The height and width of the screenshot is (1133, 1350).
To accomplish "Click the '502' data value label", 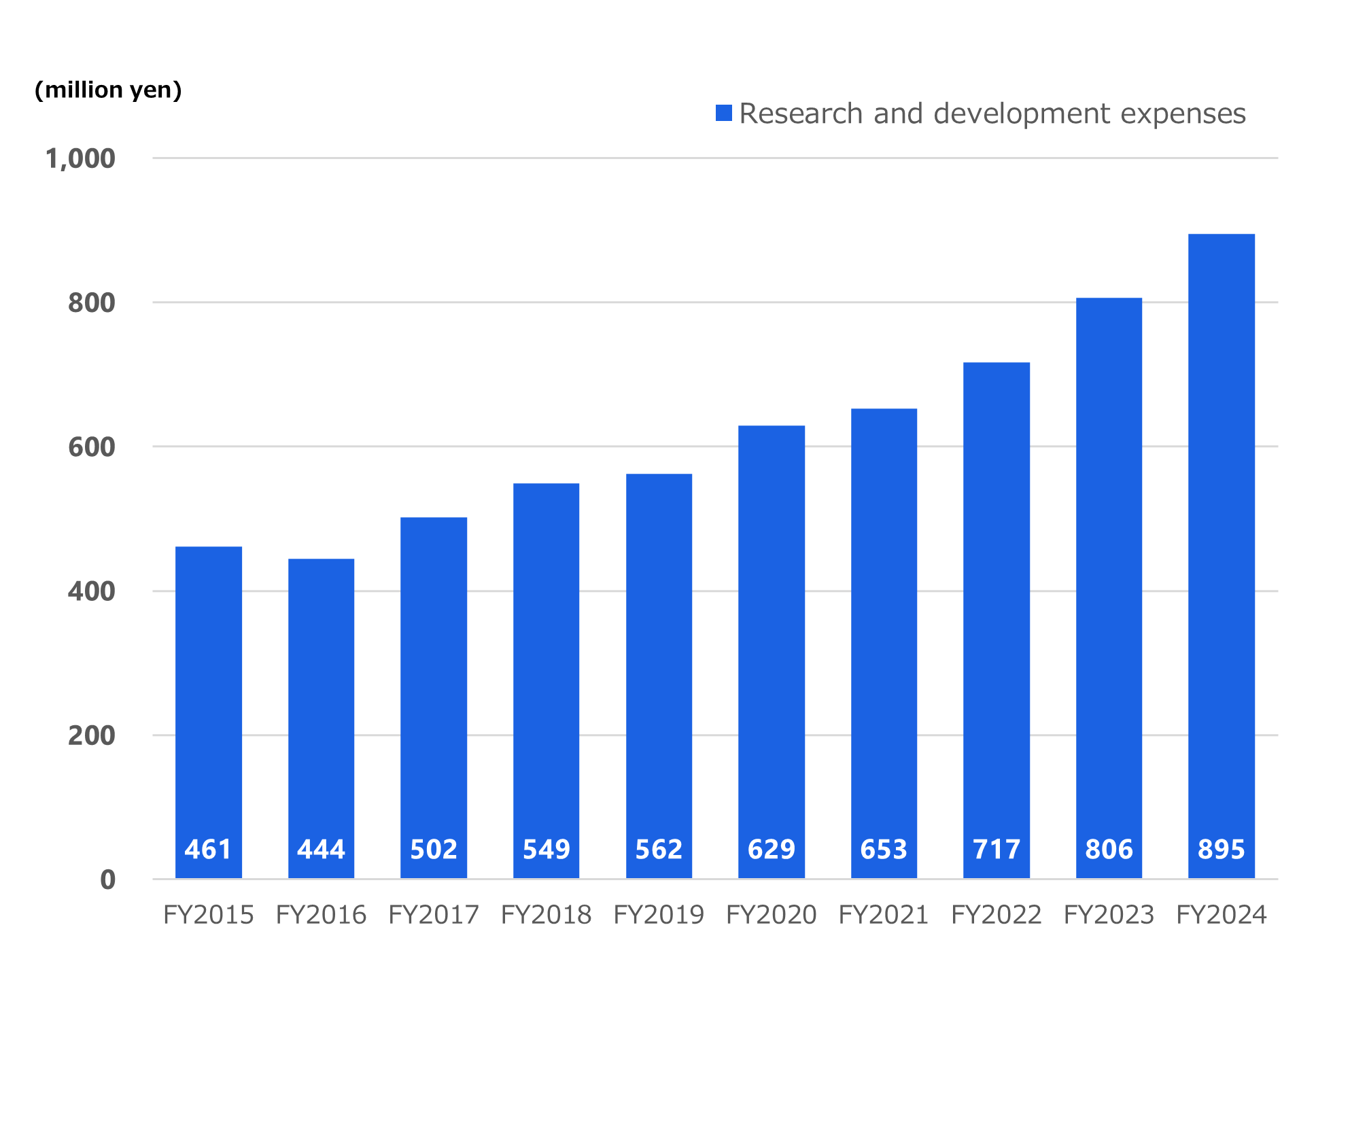I will 434,850.
